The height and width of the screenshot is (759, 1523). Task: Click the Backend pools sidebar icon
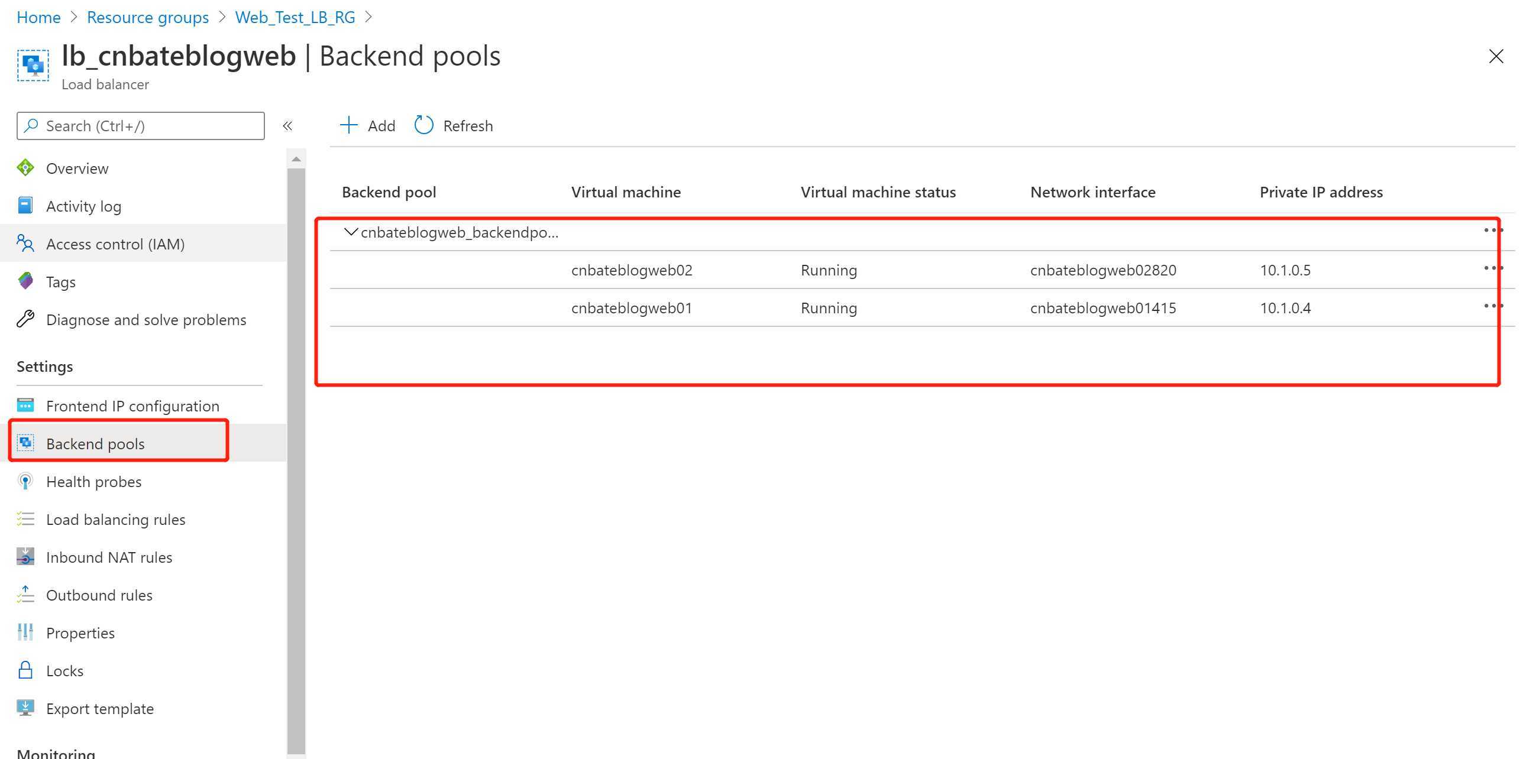point(25,443)
